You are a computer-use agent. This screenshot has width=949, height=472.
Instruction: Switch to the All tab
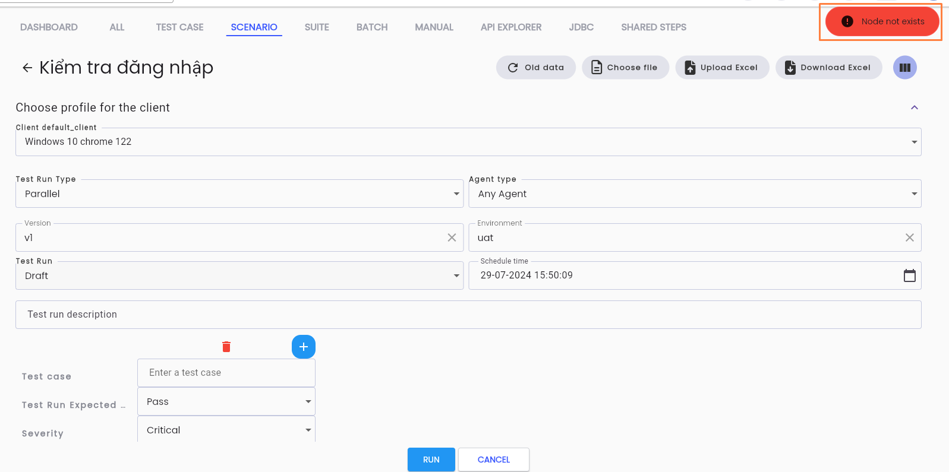point(117,27)
